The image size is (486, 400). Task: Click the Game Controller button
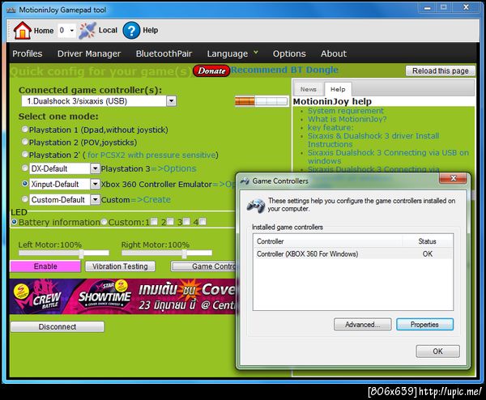(204, 266)
